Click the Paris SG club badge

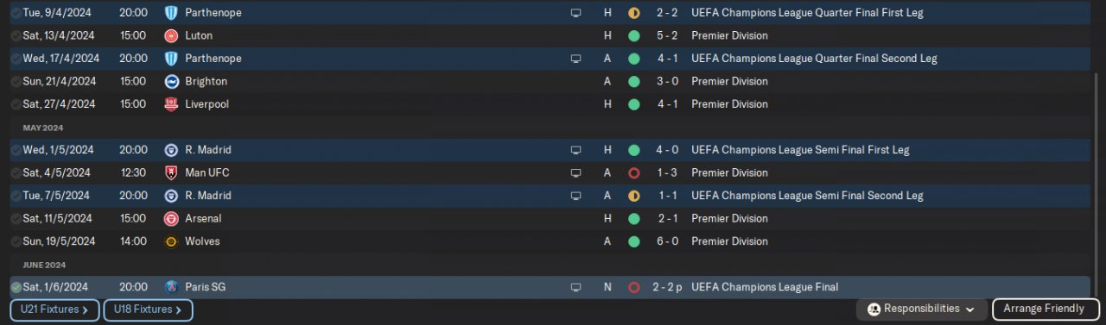[171, 287]
